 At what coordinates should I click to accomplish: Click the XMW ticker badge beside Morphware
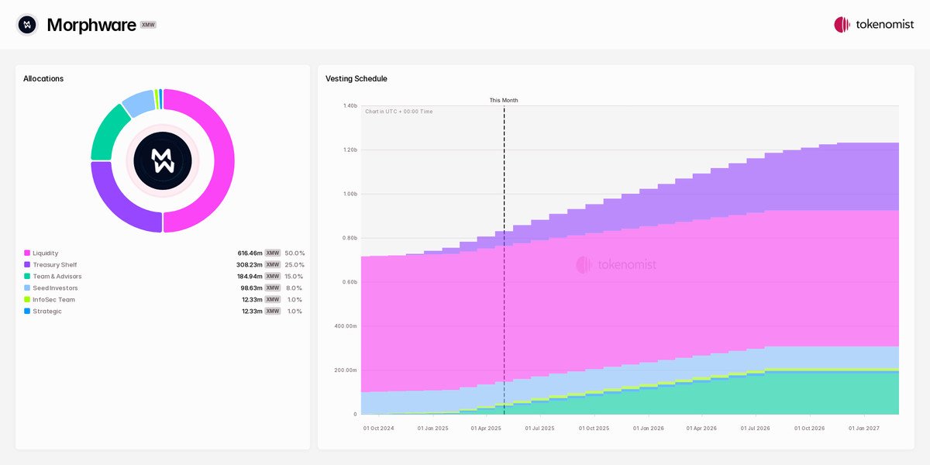(x=148, y=25)
